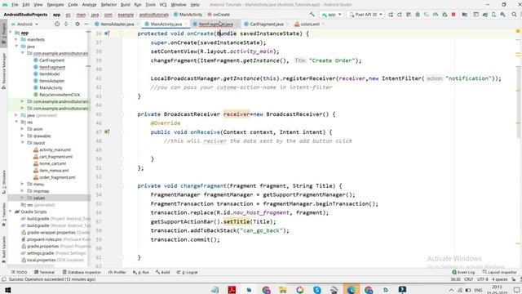Click Attach Debugger to Android Process icon

pos(445,15)
